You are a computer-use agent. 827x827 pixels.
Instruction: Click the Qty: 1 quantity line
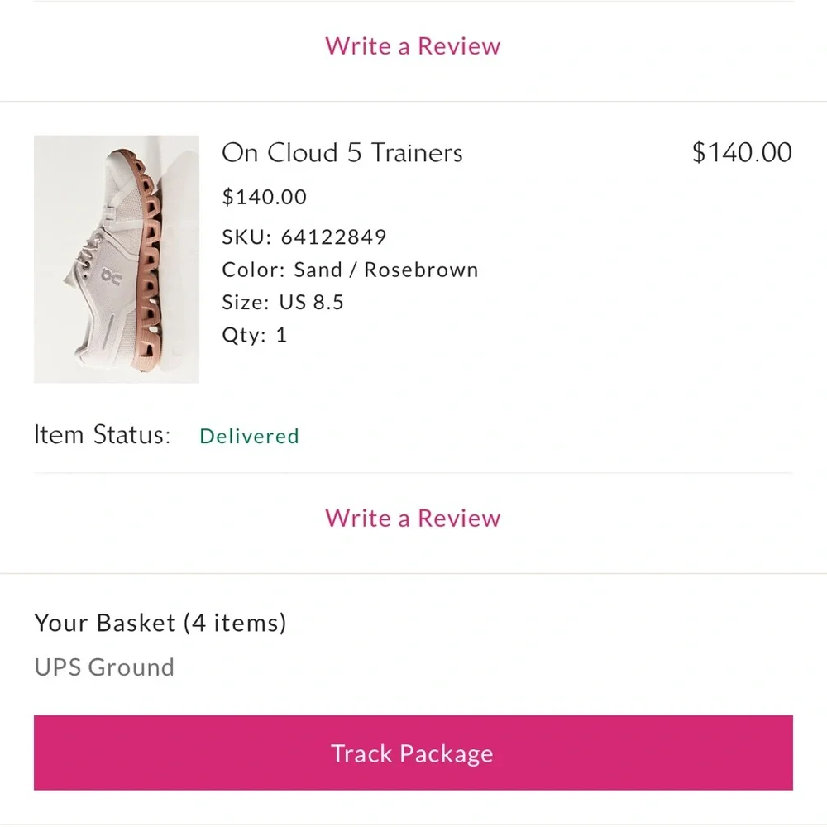click(254, 335)
